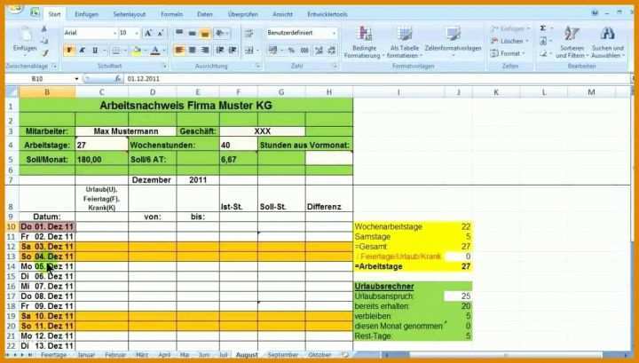Click the clear eraser icon in Bearbeiten
This screenshot has width=639, height=363.
tap(543, 53)
